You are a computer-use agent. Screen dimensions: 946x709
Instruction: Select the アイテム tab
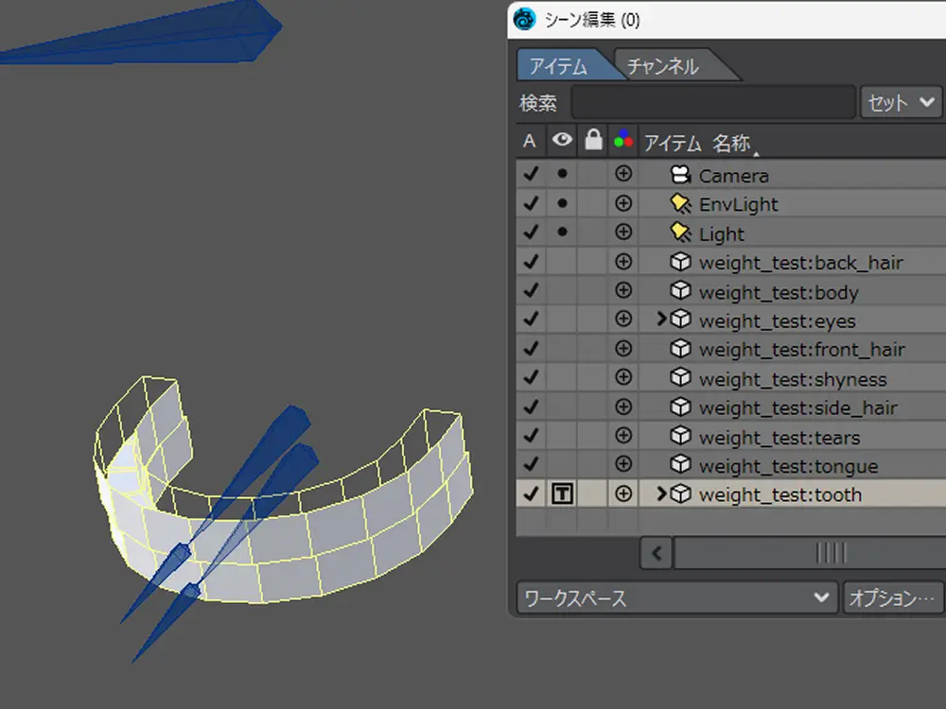coord(558,66)
